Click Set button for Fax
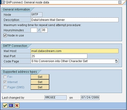The height and width of the screenshot is (110, 127). click(40, 77)
